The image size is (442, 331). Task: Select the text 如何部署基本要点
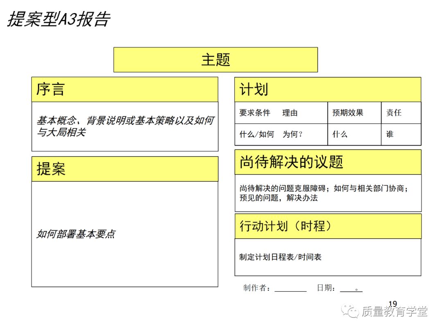[76, 234]
